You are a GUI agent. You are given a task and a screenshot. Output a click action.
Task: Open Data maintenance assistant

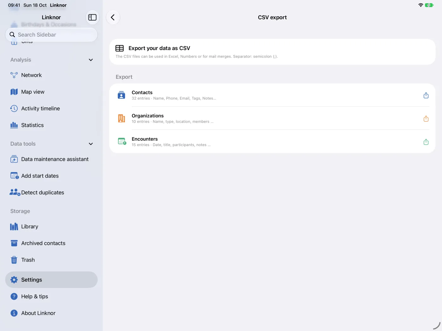click(51, 159)
